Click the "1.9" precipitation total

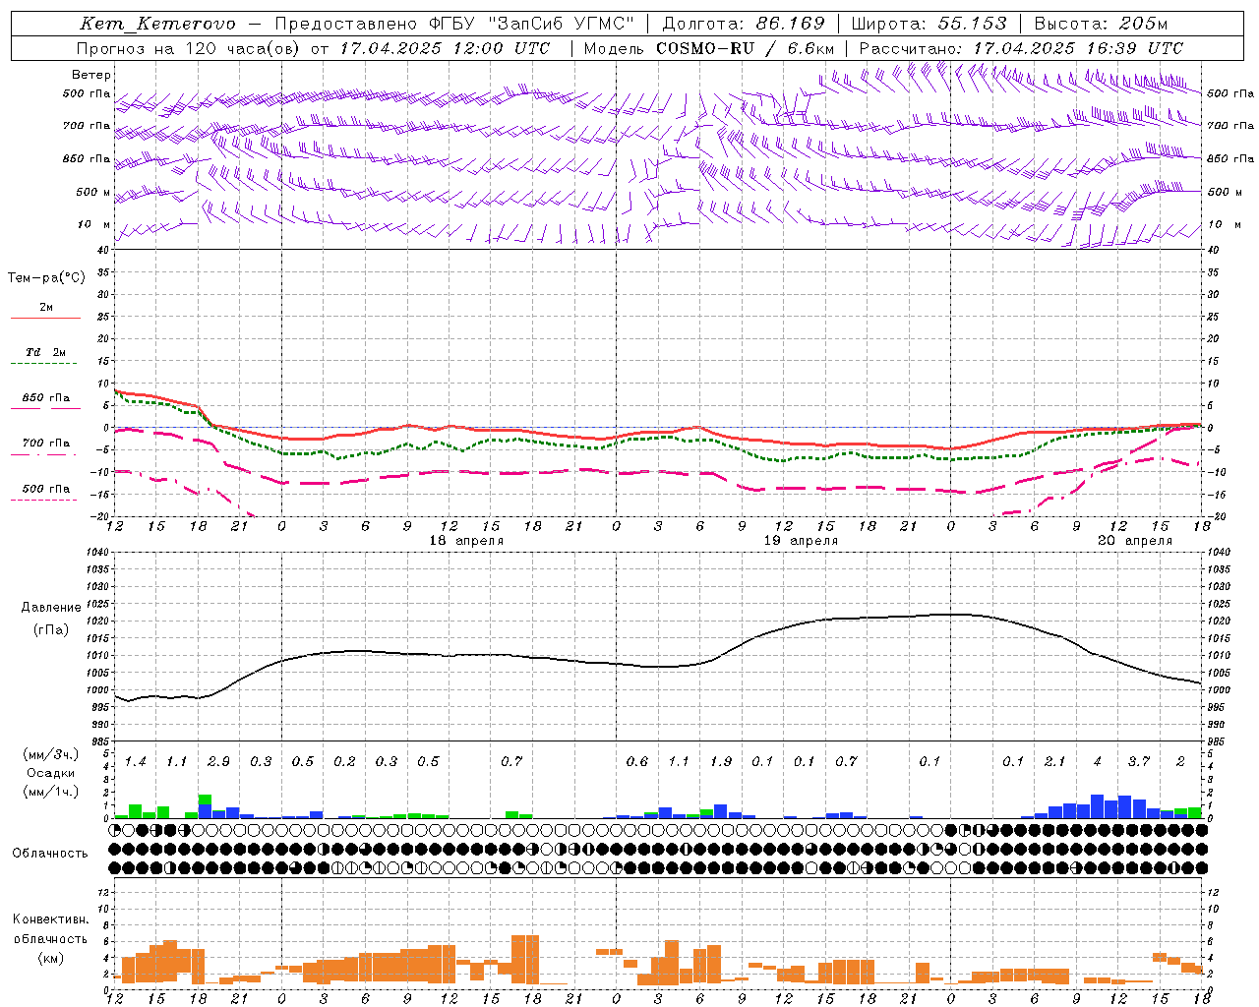pos(720,761)
